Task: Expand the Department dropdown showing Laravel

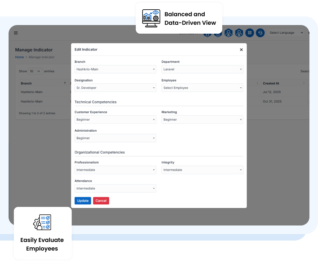Action: (x=202, y=69)
